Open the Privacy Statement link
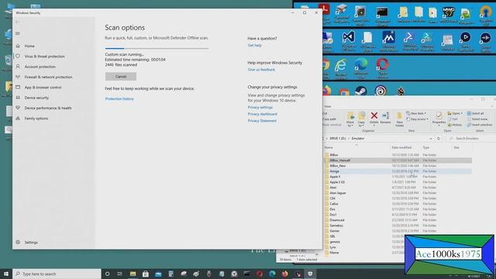Image resolution: width=496 pixels, height=279 pixels. 262,121
